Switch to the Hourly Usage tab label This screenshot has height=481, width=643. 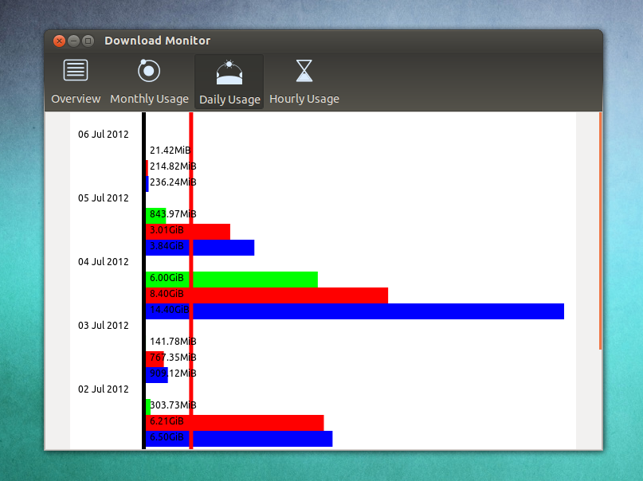[304, 99]
